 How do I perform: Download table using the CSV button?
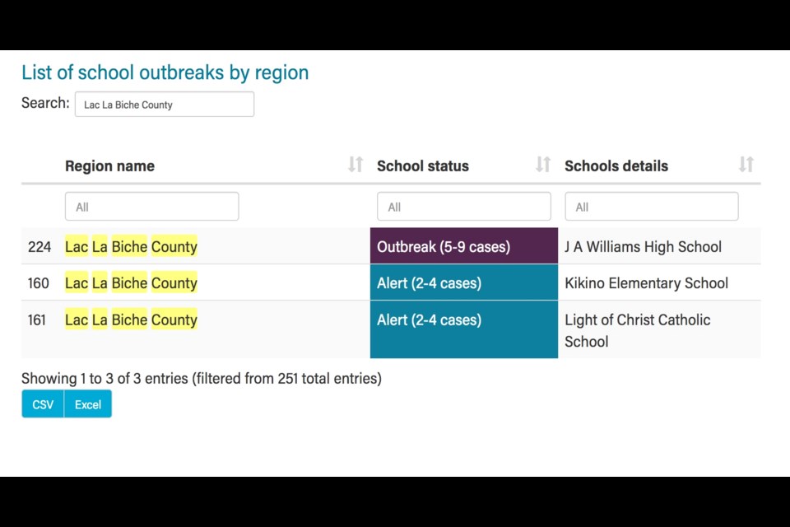(x=43, y=404)
